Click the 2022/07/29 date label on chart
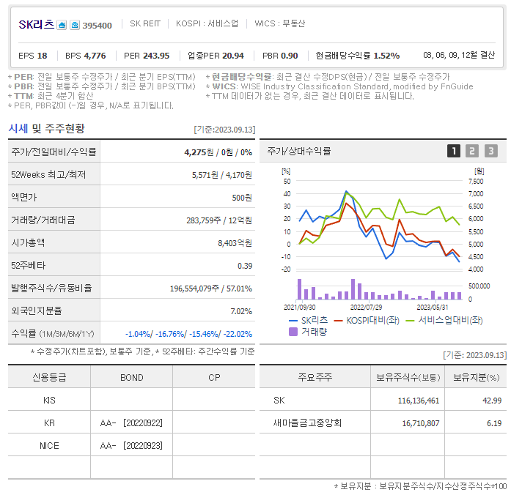Viewport: 511px width, 495px height. click(366, 308)
